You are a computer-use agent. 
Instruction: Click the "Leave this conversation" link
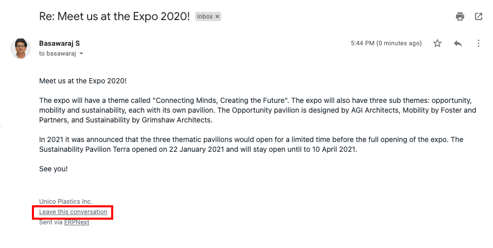pos(73,212)
